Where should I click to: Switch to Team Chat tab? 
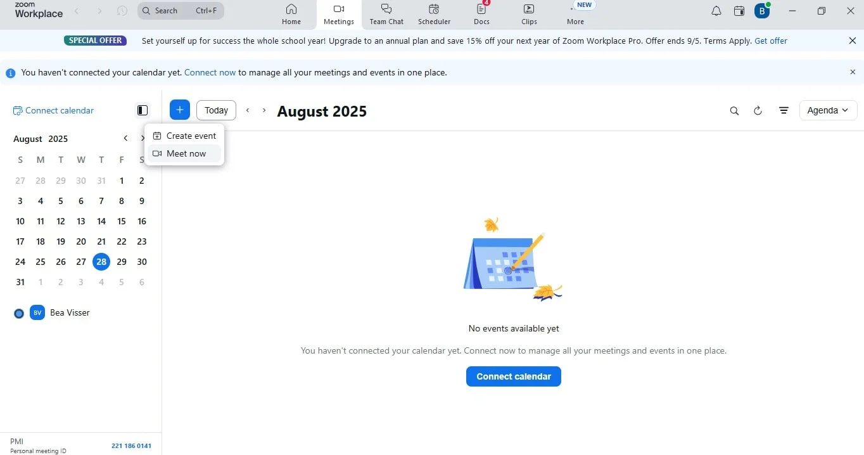(x=386, y=15)
